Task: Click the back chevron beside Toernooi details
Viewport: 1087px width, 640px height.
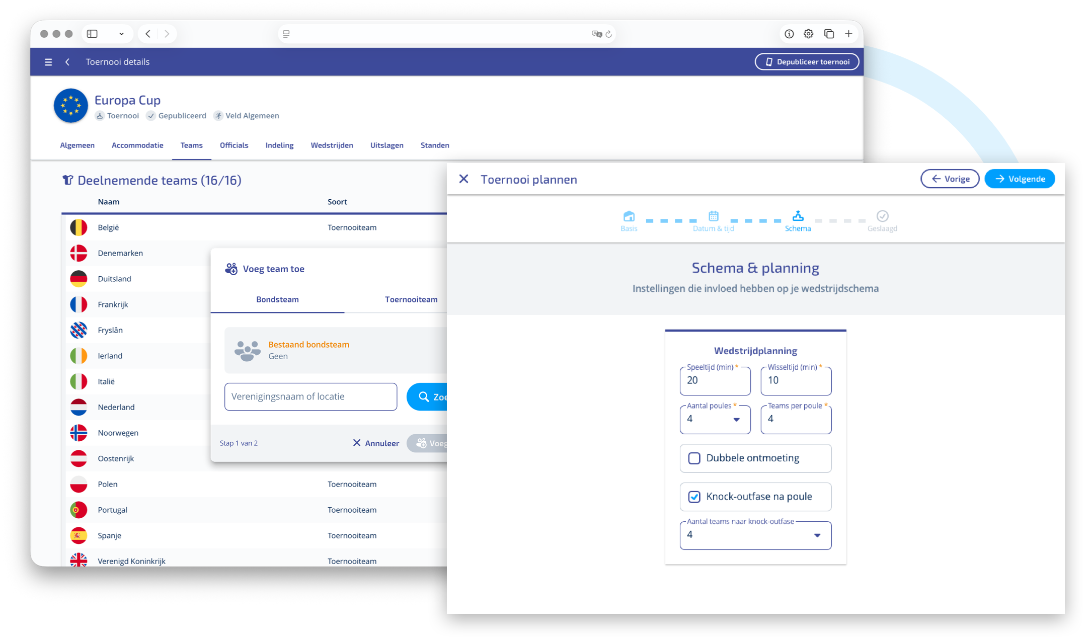Action: (x=67, y=62)
